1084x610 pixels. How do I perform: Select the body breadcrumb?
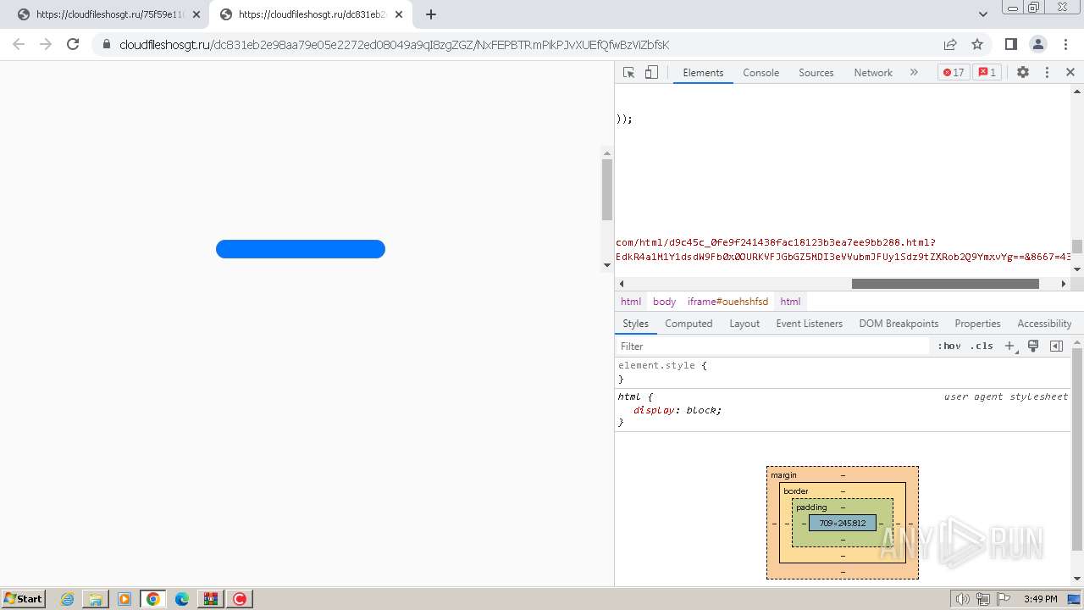(664, 302)
